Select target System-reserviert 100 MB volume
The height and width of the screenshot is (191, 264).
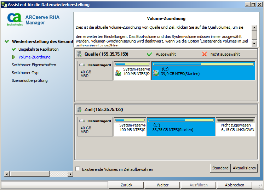click(x=130, y=127)
